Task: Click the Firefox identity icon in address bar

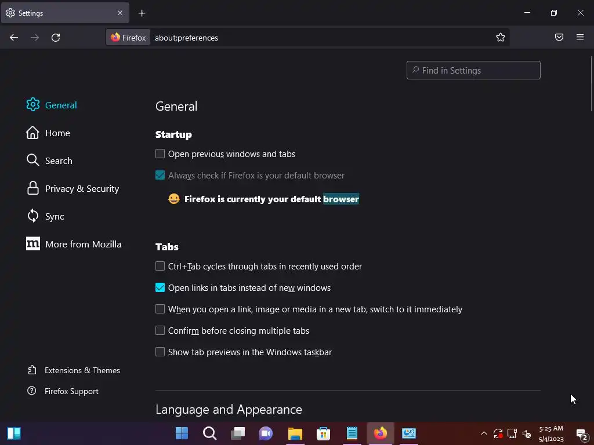Action: coord(128,38)
